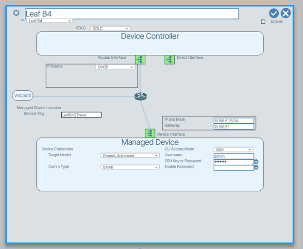303x249 pixels.
Task: Click the Username field containing admin
Action: pos(234,156)
